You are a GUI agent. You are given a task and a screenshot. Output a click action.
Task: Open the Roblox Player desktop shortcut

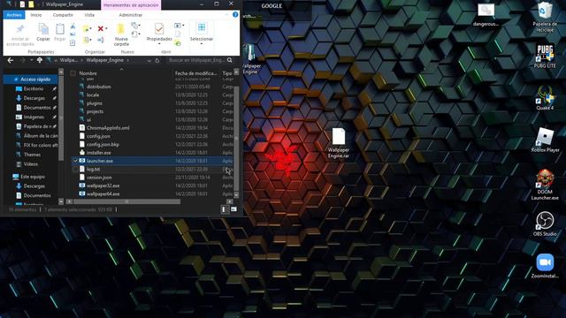545,140
